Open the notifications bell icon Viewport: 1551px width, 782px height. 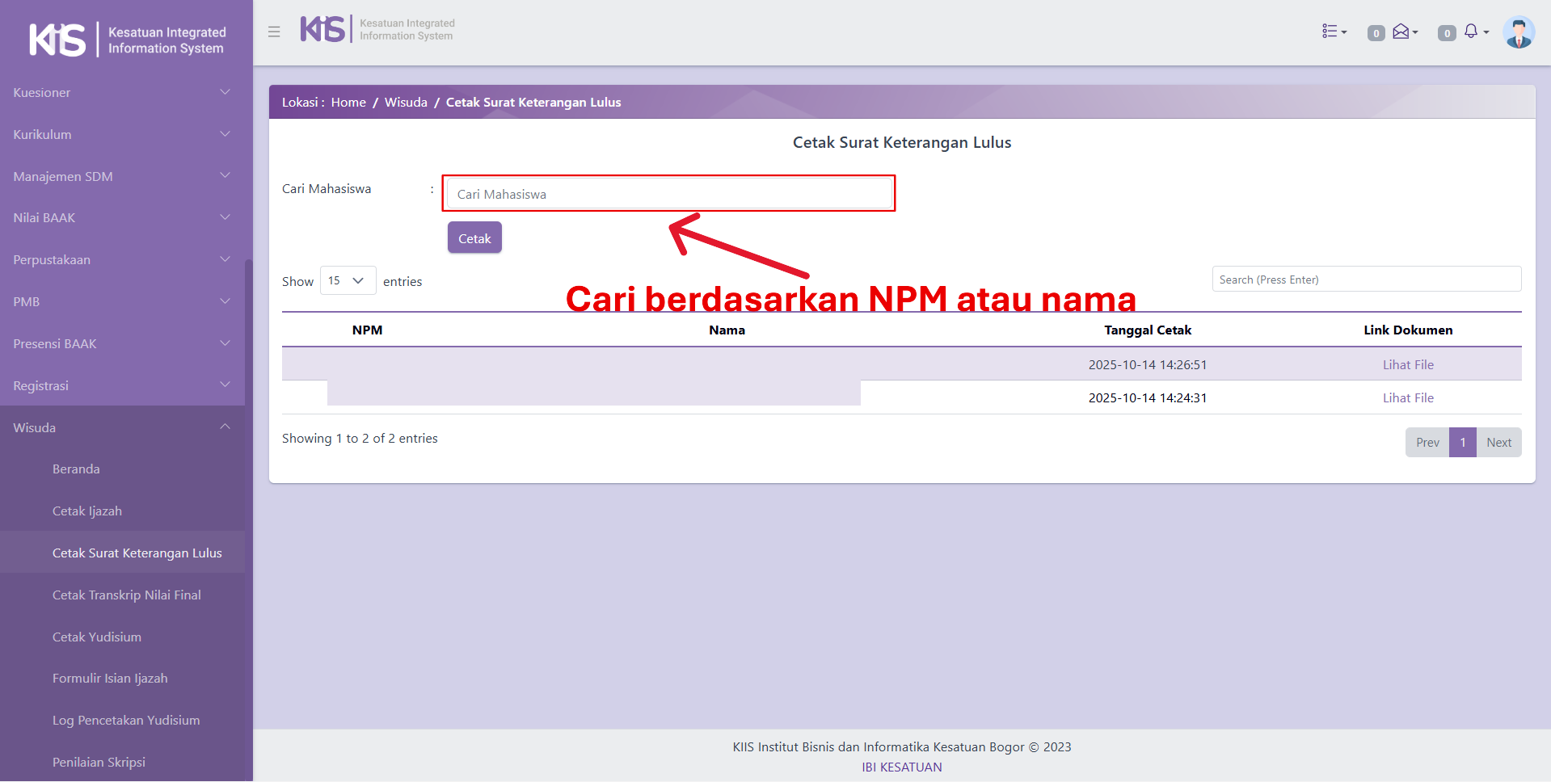(x=1472, y=32)
